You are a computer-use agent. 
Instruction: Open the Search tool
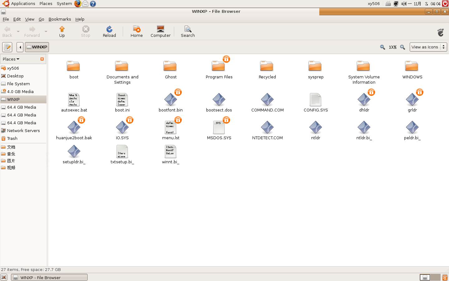tap(188, 32)
